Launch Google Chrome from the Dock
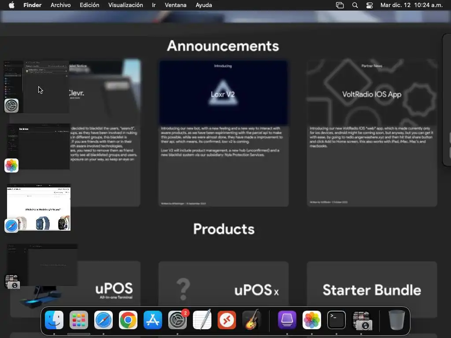This screenshot has width=451, height=338. pos(128,320)
